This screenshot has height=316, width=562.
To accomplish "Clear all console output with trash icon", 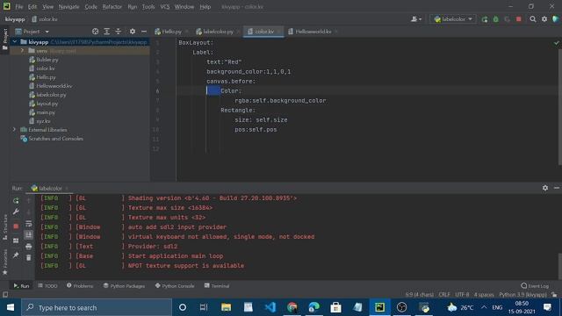I will (x=29, y=257).
